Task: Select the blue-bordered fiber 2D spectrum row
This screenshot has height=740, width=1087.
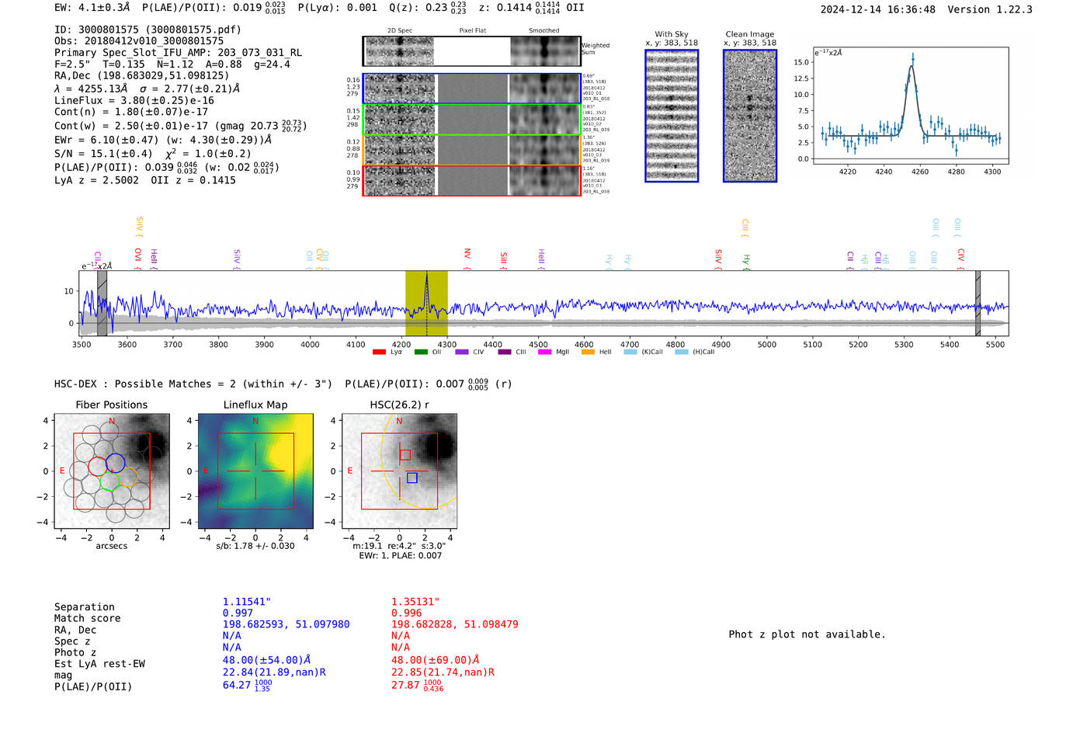Action: pos(472,89)
